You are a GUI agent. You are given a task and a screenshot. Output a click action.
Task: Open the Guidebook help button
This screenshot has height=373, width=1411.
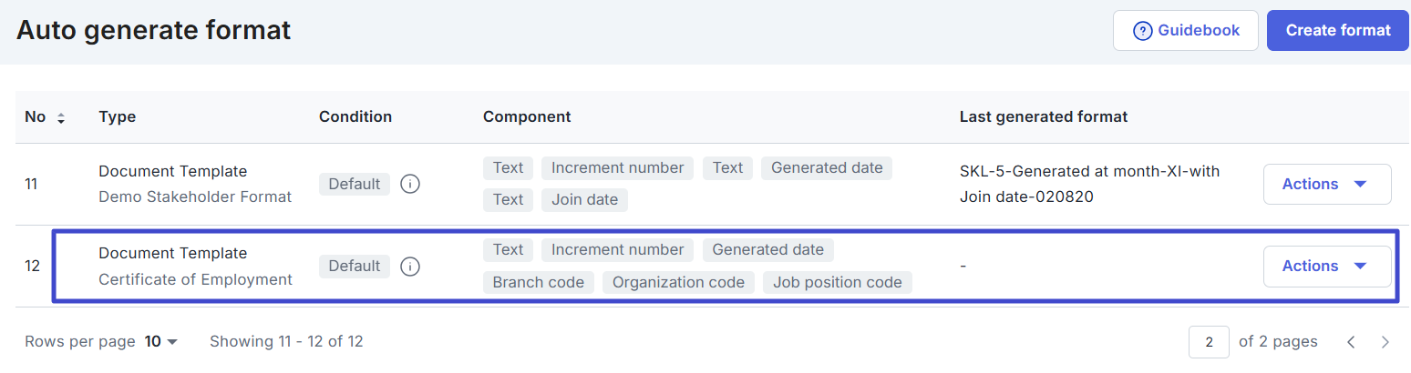[x=1185, y=31]
